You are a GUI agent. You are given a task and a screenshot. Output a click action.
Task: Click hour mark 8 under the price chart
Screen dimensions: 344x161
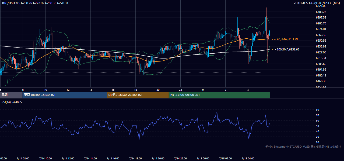coord(23,90)
